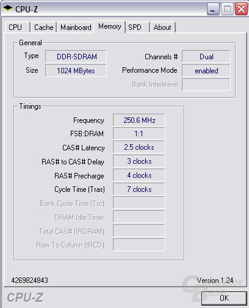
Task: Click the Channels # label
Action: click(x=161, y=57)
